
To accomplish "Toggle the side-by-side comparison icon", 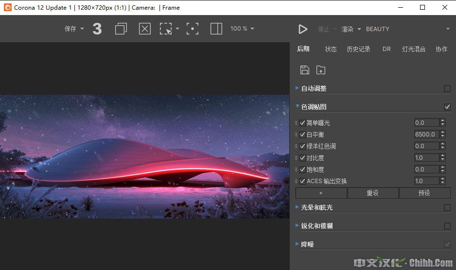I will (x=216, y=29).
